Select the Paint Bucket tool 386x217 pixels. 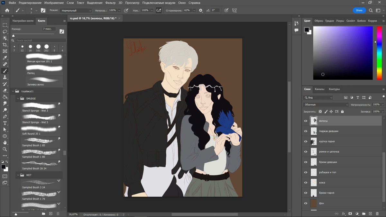pos(5,97)
